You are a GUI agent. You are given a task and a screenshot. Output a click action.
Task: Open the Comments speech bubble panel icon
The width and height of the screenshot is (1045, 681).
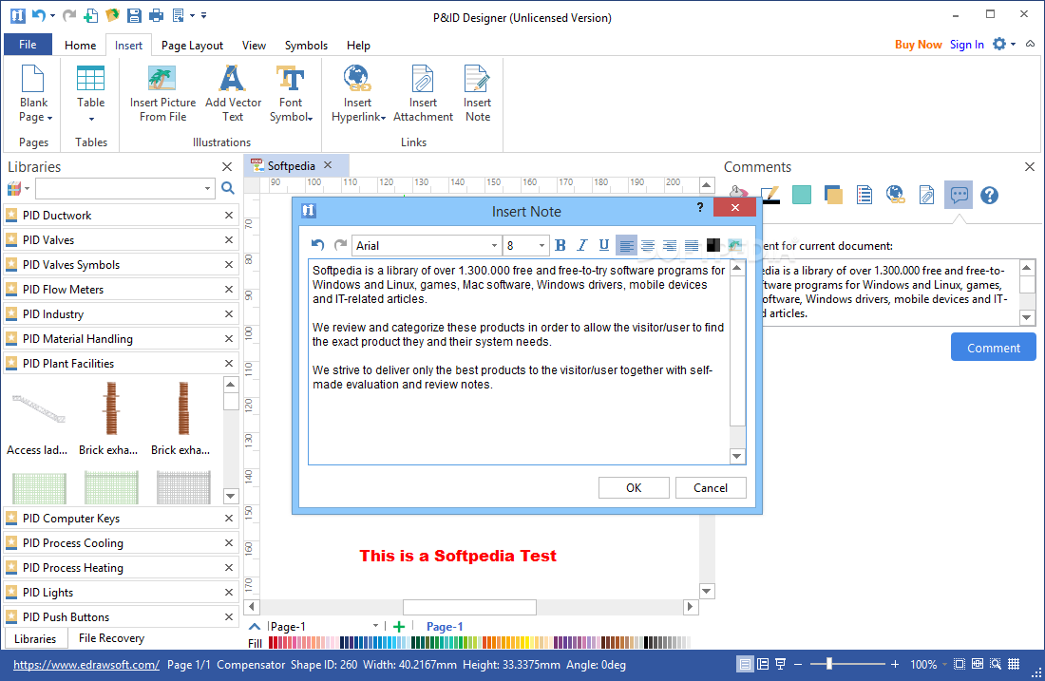[x=959, y=196]
